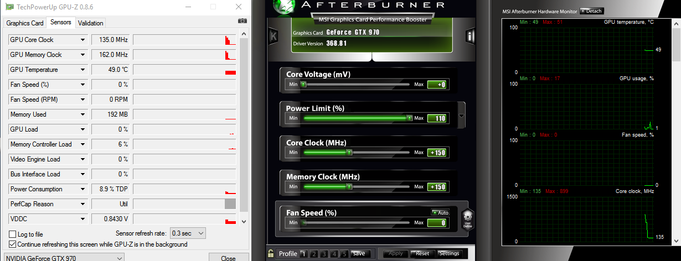This screenshot has width=681, height=261.
Task: Open GPU Core Clock sensor dropdown
Action: point(82,40)
